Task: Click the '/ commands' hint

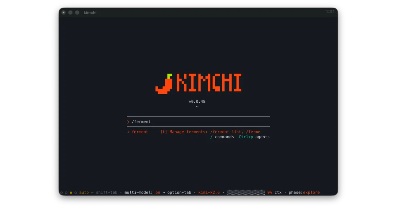Action: 222,137
